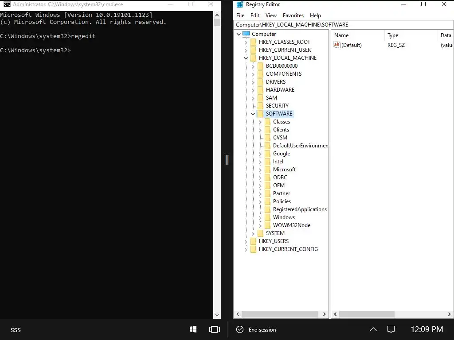454x340 pixels.
Task: Expand the HARDWARE key chevron
Action: 253,90
